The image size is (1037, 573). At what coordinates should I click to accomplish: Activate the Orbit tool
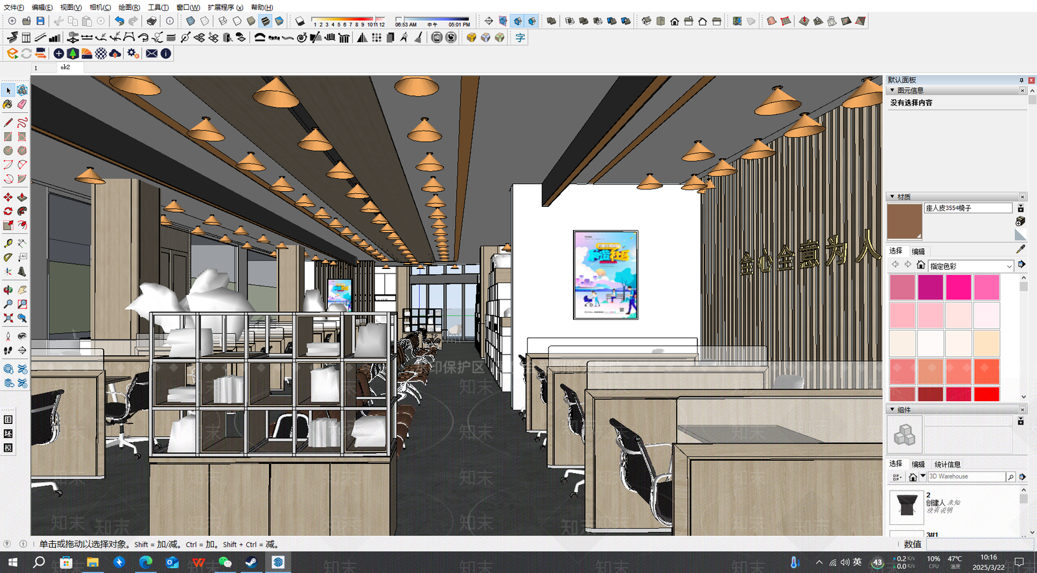[8, 290]
